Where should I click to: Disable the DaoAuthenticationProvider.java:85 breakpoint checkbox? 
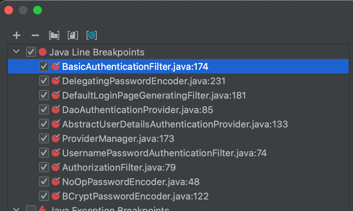(44, 109)
